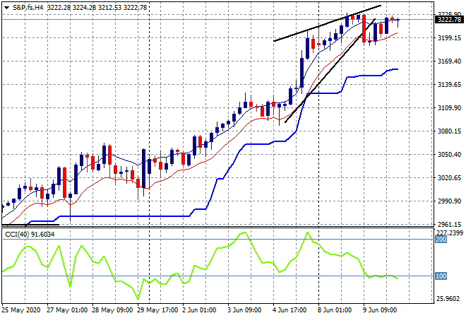Open the chart menu triangle beside S&P.fs

coord(6,8)
